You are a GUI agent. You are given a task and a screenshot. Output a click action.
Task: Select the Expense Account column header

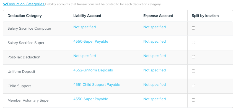(x=158, y=16)
